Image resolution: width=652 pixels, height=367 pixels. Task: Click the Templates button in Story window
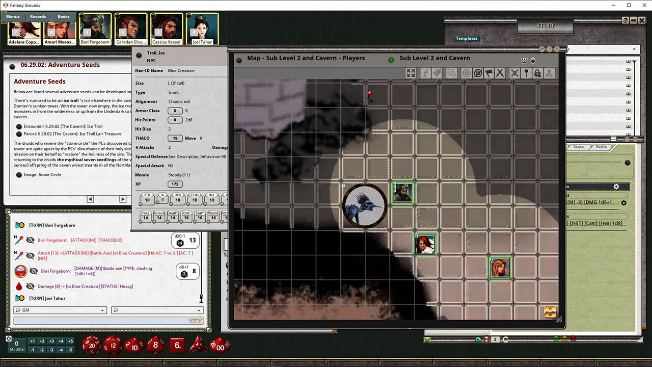[467, 38]
